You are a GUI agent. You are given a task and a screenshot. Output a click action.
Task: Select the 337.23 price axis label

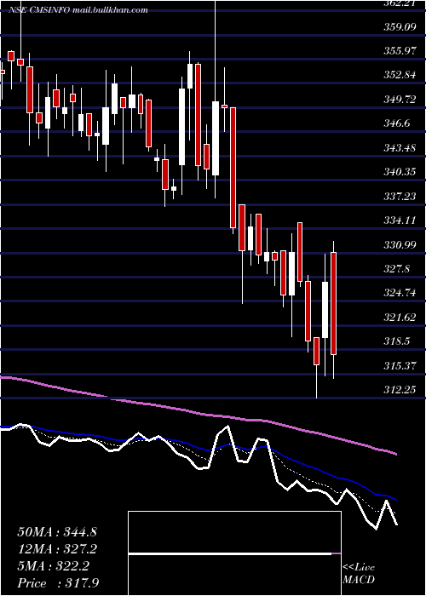click(x=400, y=196)
